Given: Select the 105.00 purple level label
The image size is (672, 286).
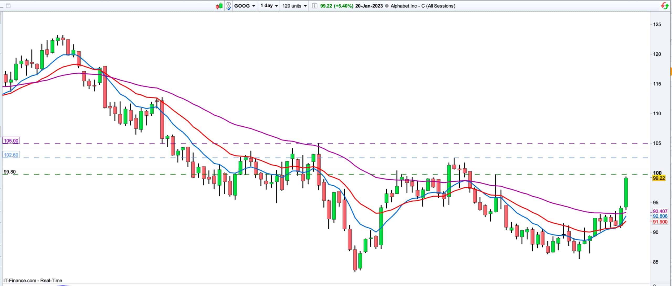Looking at the screenshot, I should tap(11, 141).
